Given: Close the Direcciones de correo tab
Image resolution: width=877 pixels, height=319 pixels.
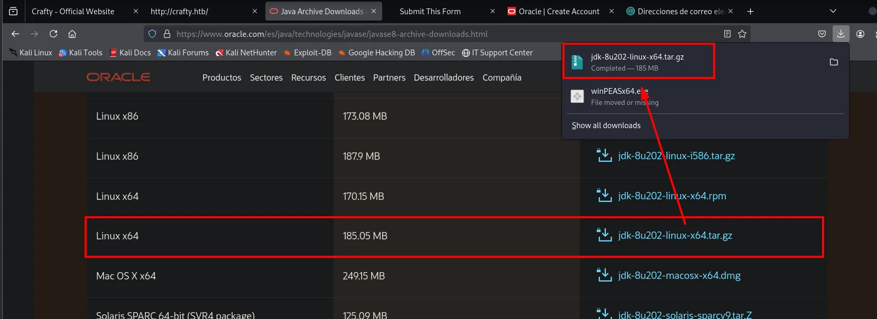Looking at the screenshot, I should point(731,11).
